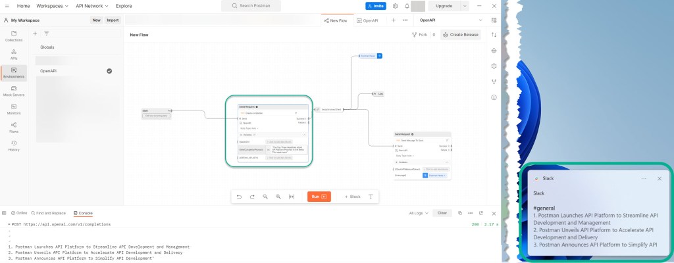Screen dimensions: 674x263
Task: Open the dropdown arrow beside Upgrade
Action: (465, 6)
